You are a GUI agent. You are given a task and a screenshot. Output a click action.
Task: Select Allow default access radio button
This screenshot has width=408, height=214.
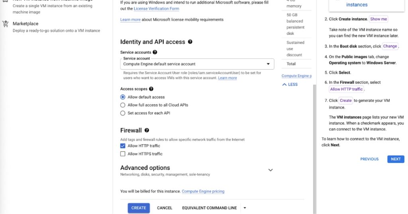[x=123, y=97]
